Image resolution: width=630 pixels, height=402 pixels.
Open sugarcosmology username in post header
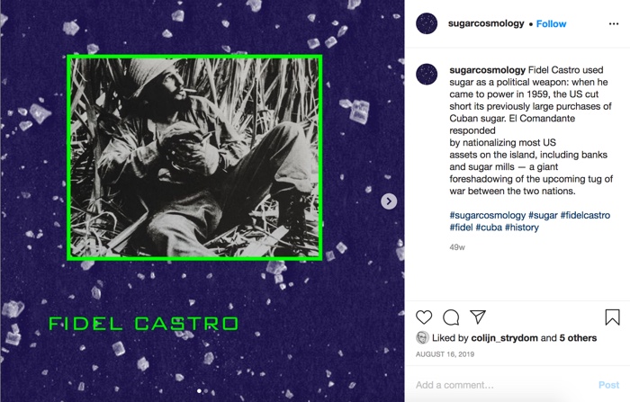(486, 23)
